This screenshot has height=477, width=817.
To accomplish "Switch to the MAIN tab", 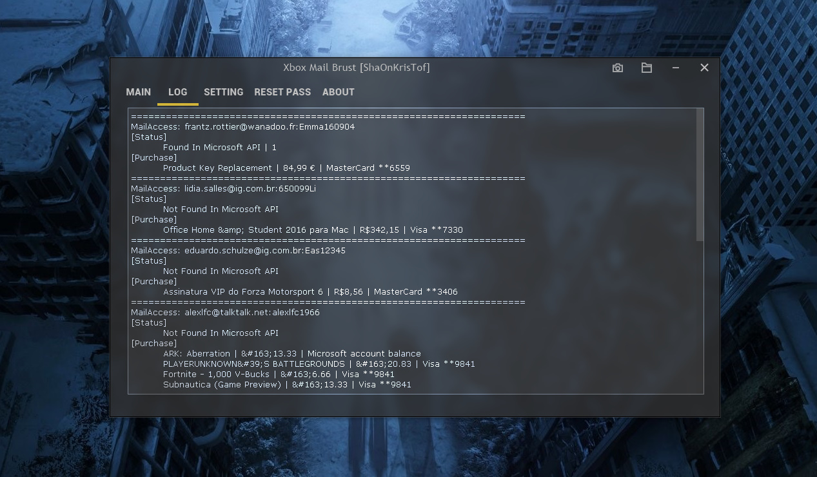I will click(139, 92).
